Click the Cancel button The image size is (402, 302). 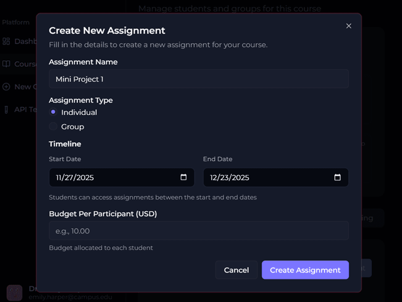pyautogui.click(x=236, y=270)
